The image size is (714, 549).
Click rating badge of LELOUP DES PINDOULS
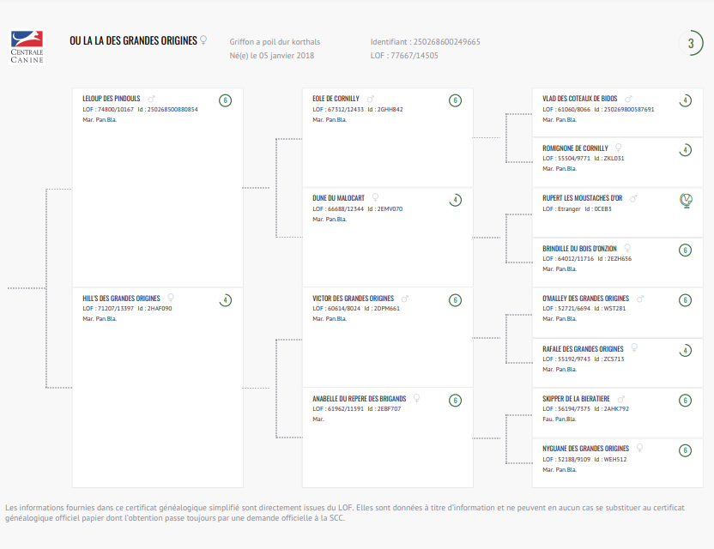[225, 100]
